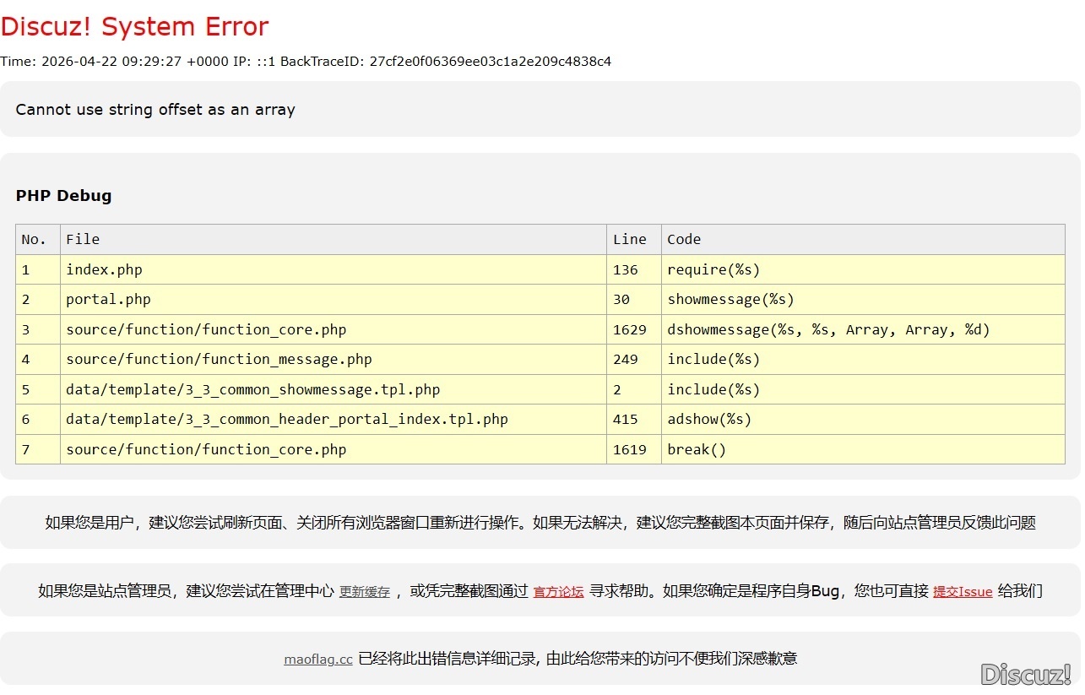
Task: Click the Discuz! System Error heading
Action: point(134,27)
